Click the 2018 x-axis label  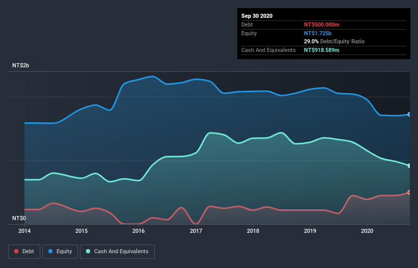pos(253,231)
